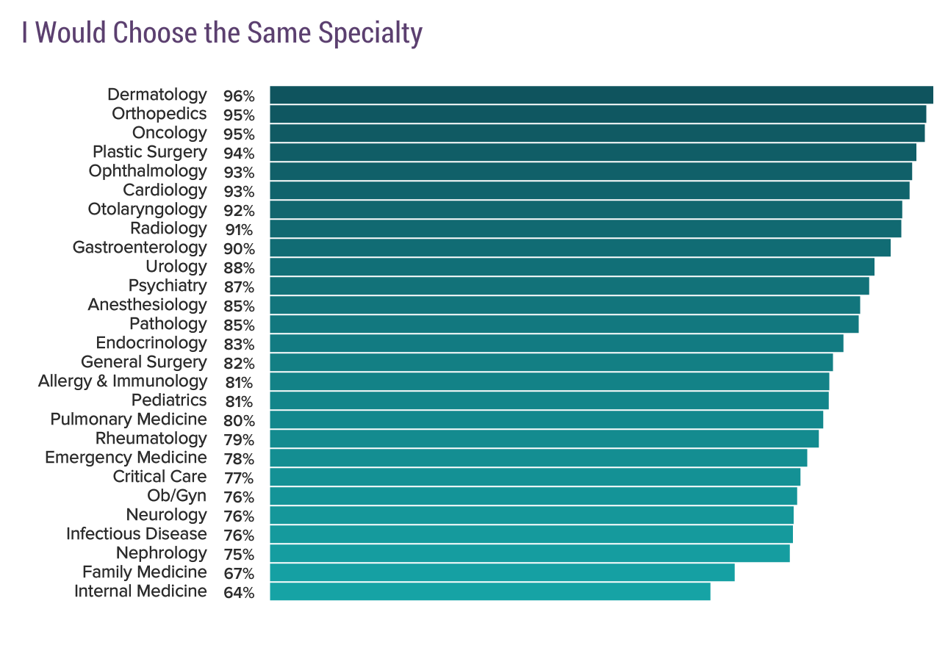The width and height of the screenshot is (948, 645).
Task: Select the Plastic Surgery label
Action: [150, 152]
